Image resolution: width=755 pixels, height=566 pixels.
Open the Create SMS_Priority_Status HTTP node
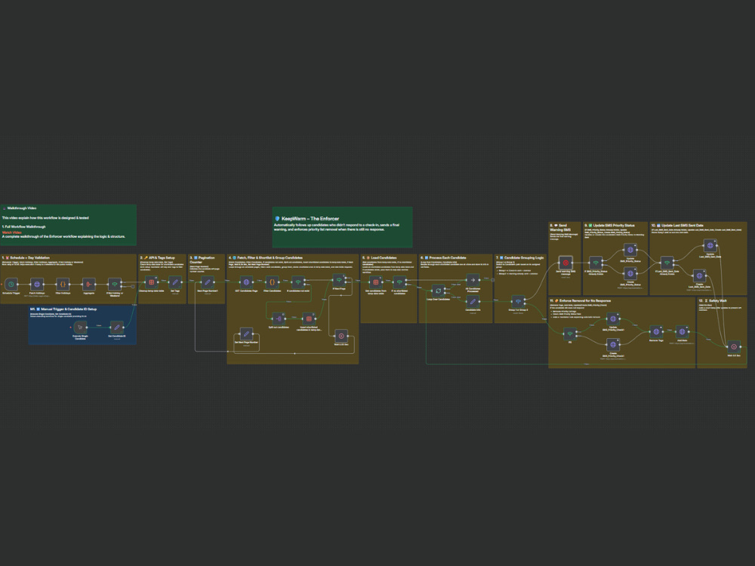coord(630,273)
